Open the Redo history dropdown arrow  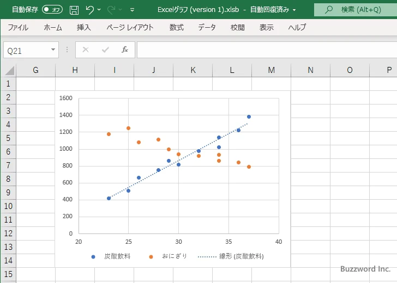point(121,10)
